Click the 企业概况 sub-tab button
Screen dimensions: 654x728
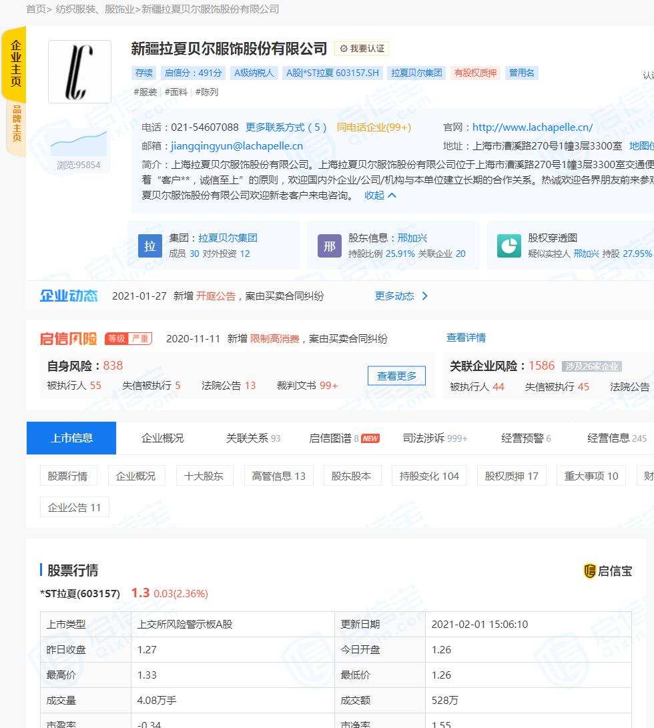coord(137,475)
